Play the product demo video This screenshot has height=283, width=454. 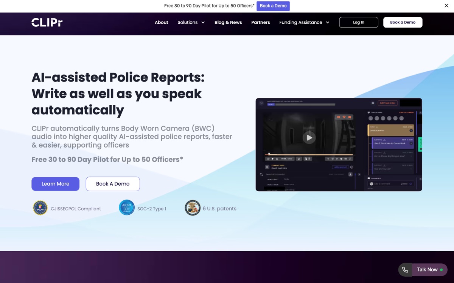[309, 138]
